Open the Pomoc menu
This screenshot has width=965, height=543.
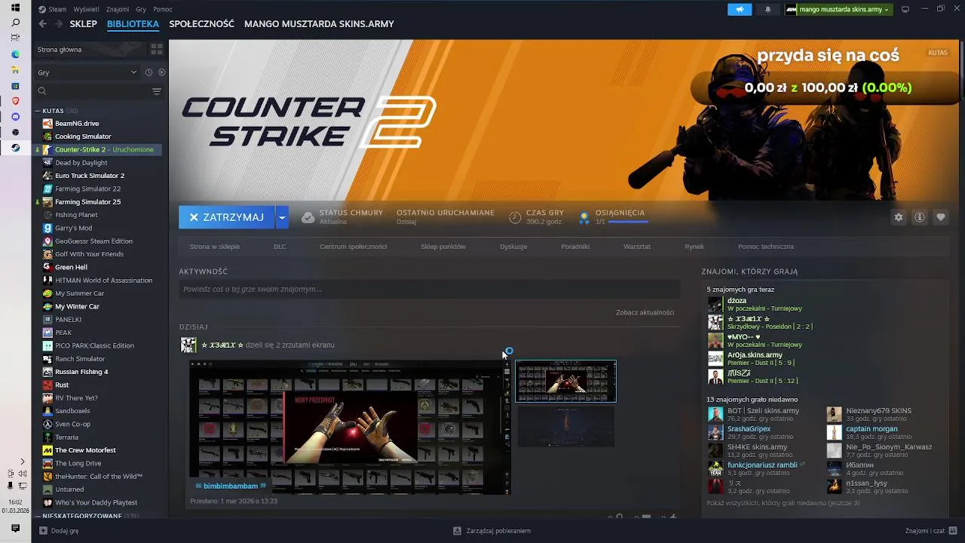(x=163, y=9)
